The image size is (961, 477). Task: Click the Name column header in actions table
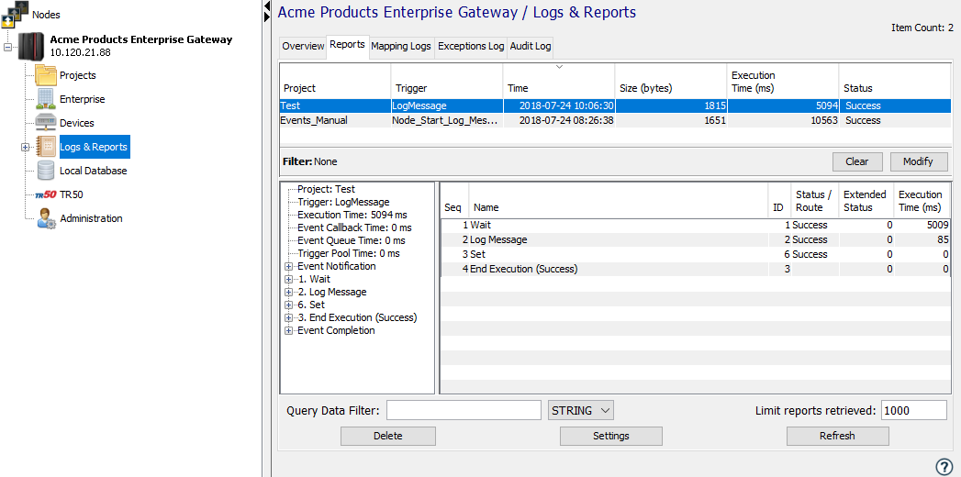[x=619, y=200]
